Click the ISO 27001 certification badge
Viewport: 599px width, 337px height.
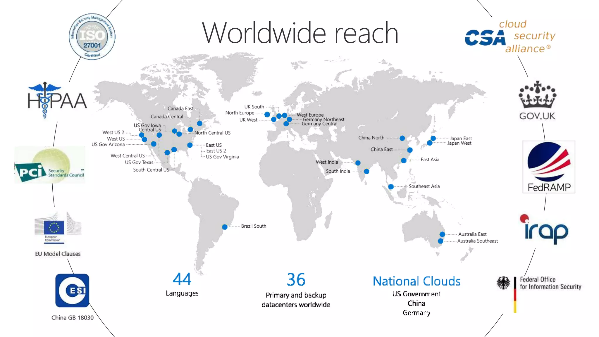(92, 37)
